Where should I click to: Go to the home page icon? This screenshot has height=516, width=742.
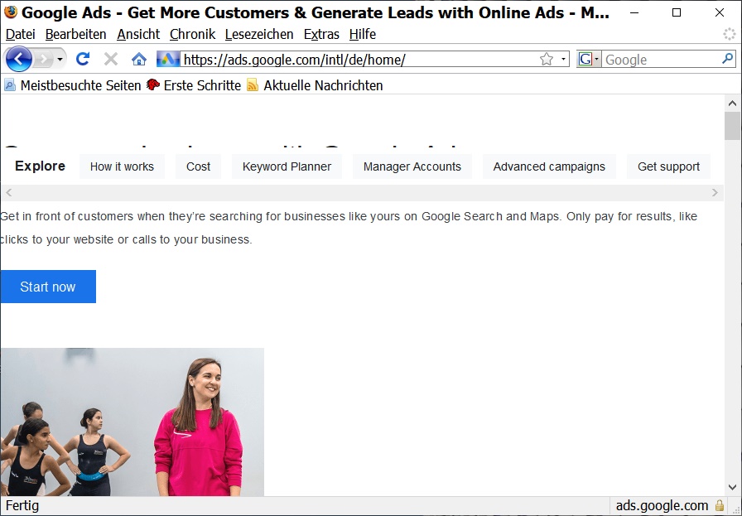click(x=139, y=59)
